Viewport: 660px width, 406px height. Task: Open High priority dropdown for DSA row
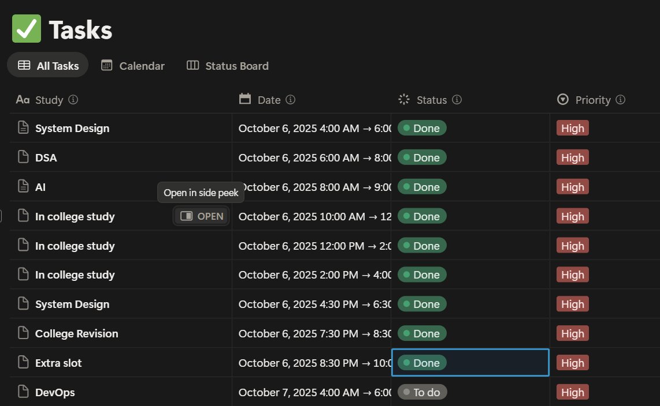(573, 157)
